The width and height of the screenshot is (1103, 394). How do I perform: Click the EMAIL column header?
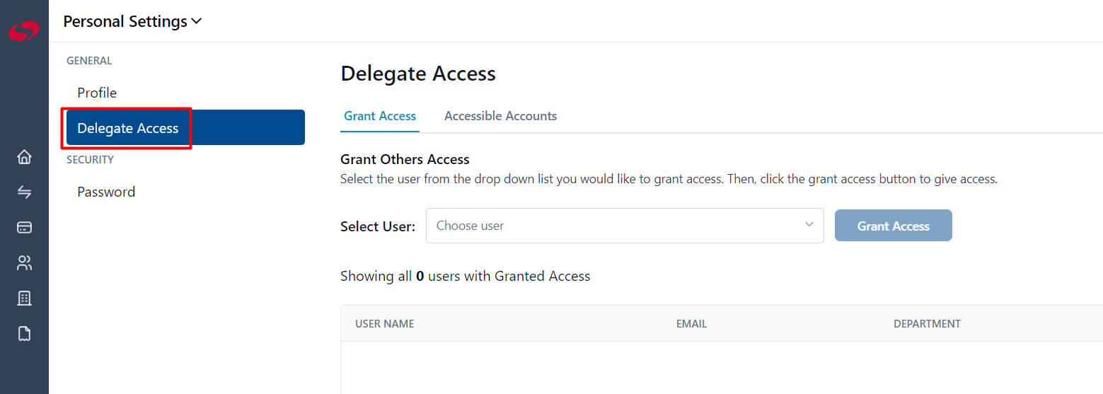(691, 324)
